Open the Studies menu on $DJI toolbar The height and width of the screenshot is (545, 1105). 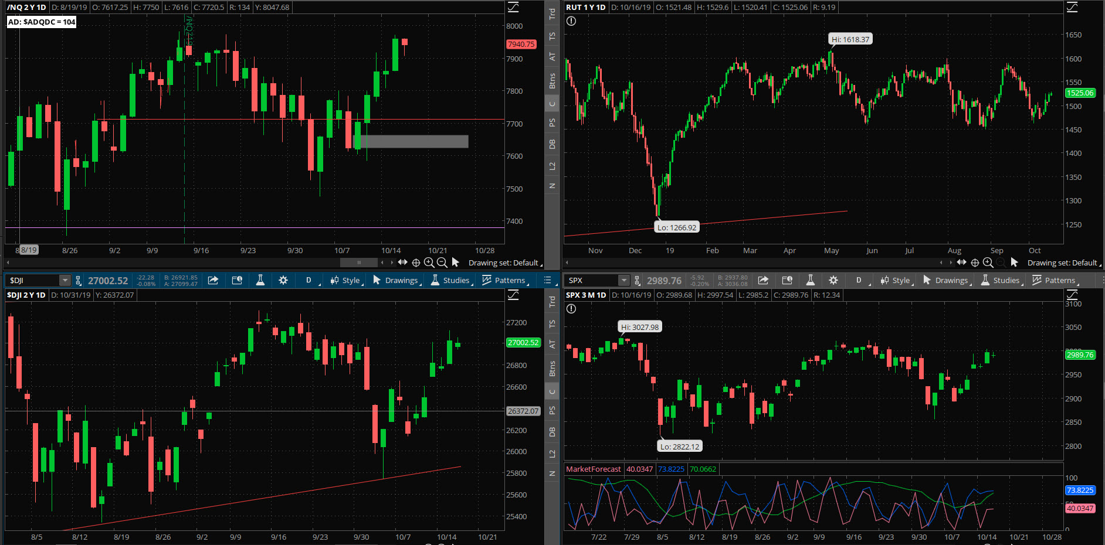point(451,280)
